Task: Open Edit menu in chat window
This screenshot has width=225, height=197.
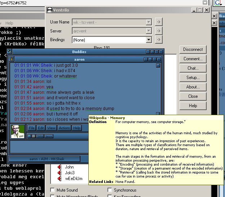Action: coord(41,128)
